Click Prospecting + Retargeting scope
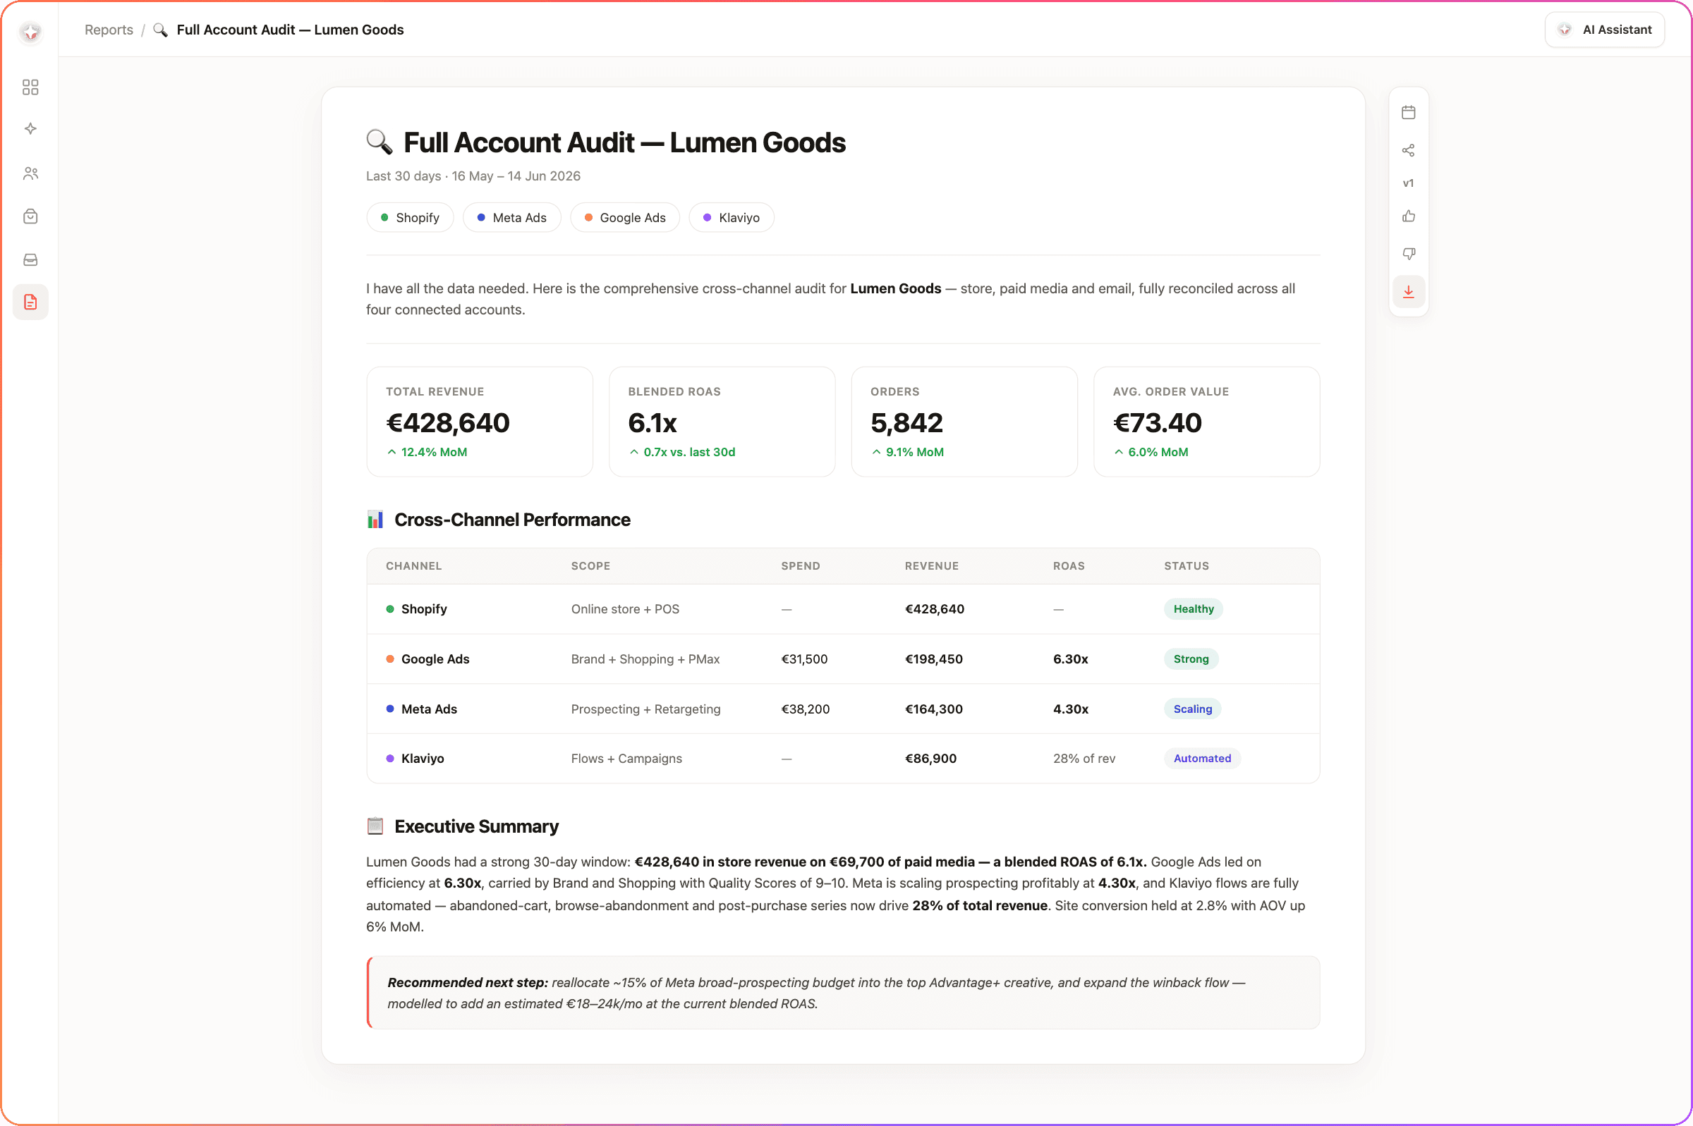Viewport: 1693px width, 1126px height. [x=645, y=709]
